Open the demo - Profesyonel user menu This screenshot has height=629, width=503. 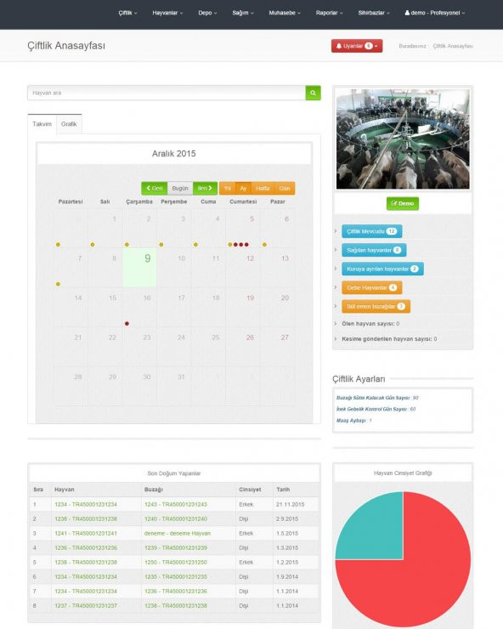pos(435,13)
